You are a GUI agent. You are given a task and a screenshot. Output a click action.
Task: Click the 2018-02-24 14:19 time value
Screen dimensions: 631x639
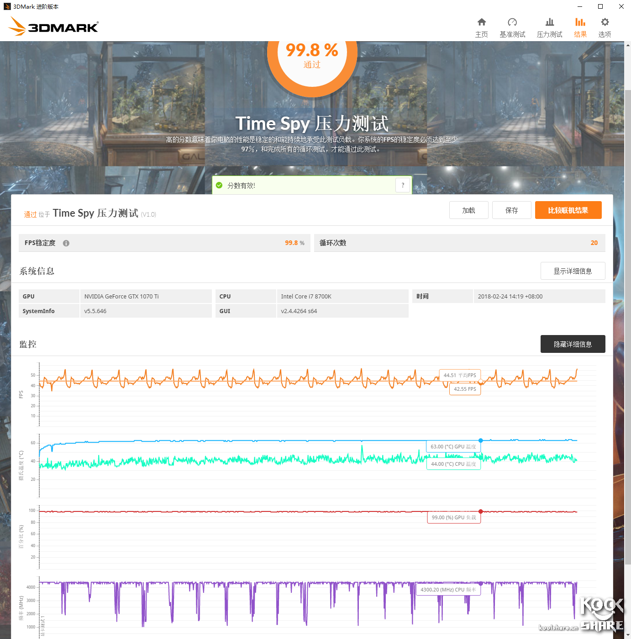(510, 297)
